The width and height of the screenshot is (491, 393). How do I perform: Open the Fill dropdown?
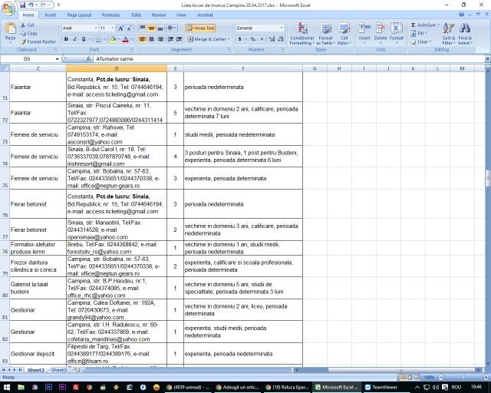(419, 33)
